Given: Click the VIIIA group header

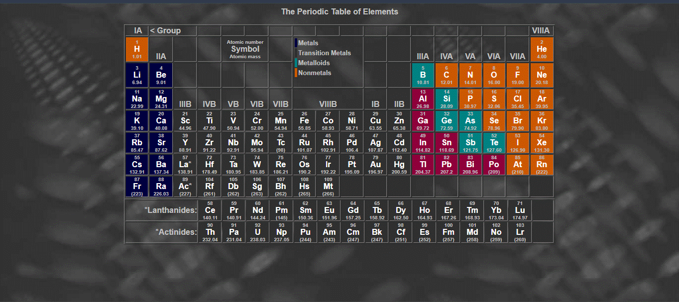Looking at the screenshot, I should click(541, 31).
